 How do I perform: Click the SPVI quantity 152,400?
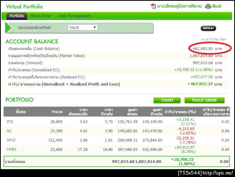[x=55, y=140]
